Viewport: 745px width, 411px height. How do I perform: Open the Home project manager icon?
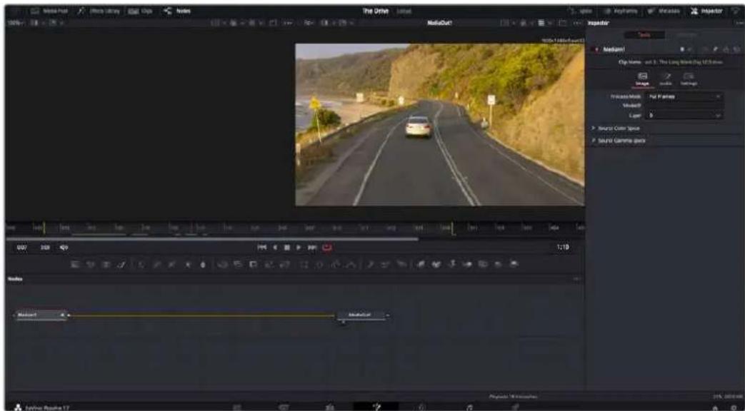click(714, 407)
